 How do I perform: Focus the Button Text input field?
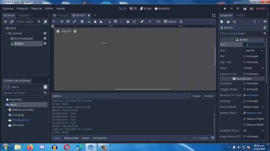(x=253, y=44)
